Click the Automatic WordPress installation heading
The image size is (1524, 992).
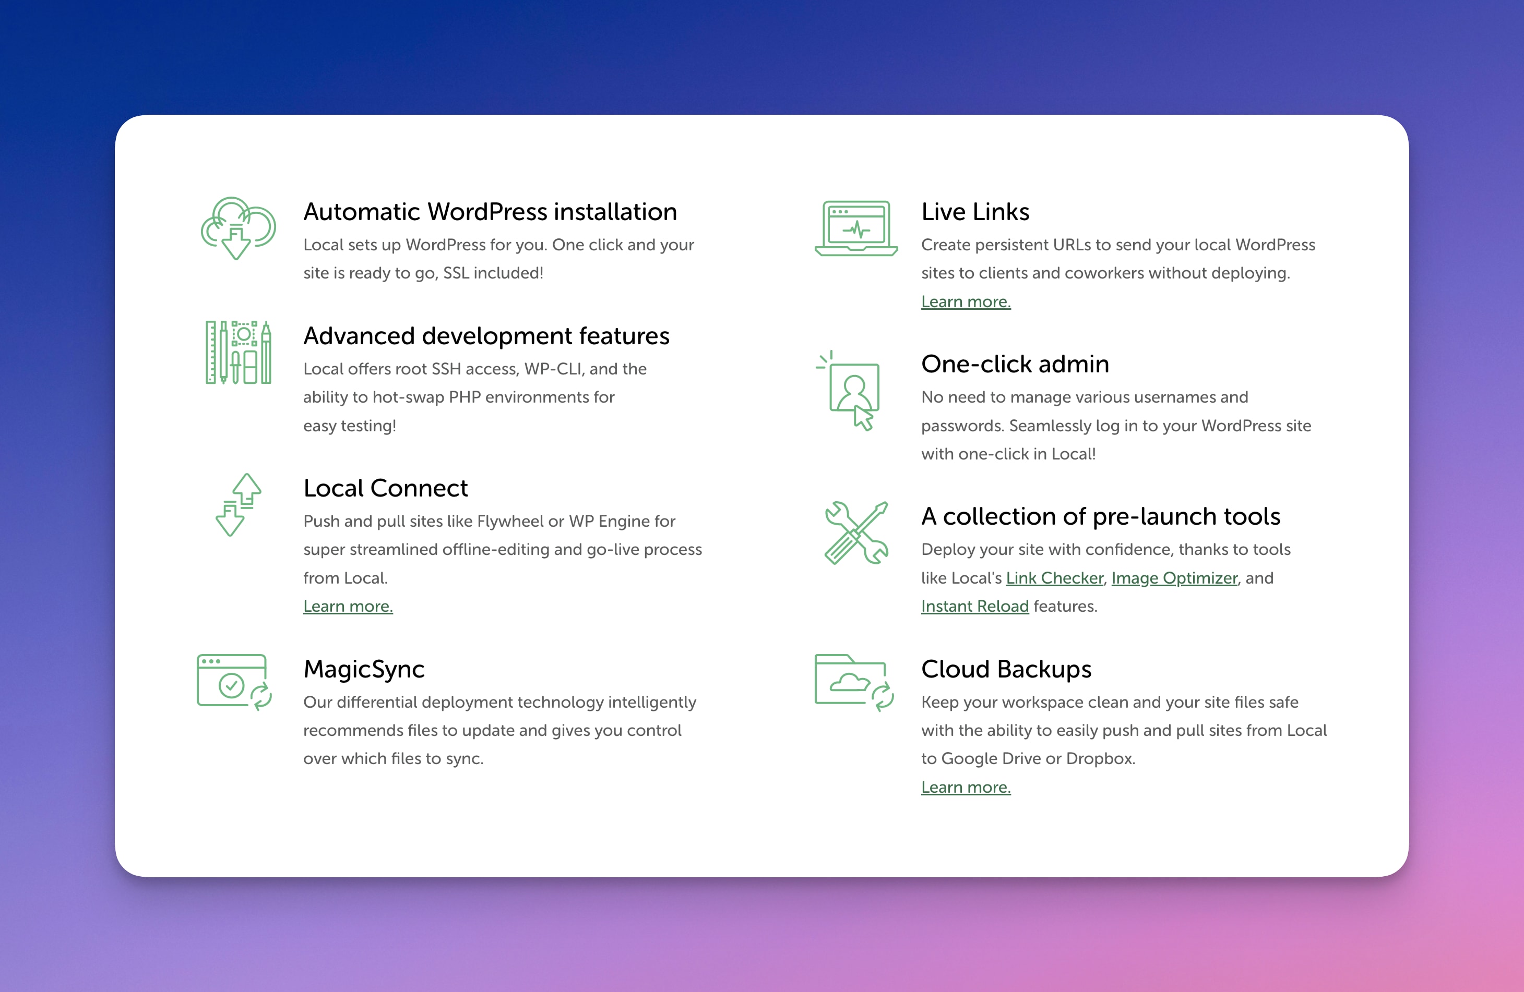pos(490,212)
